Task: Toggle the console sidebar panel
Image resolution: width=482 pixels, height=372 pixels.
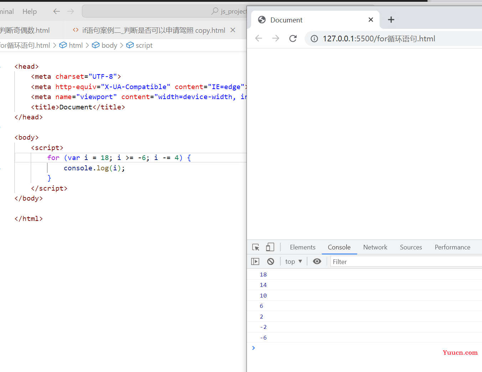Action: coord(255,262)
